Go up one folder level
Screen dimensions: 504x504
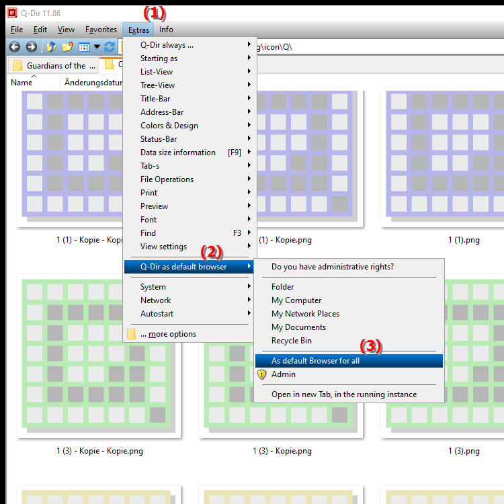51,46
